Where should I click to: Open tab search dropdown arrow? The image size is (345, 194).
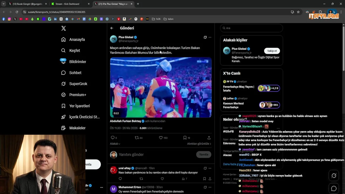click(x=4, y=4)
